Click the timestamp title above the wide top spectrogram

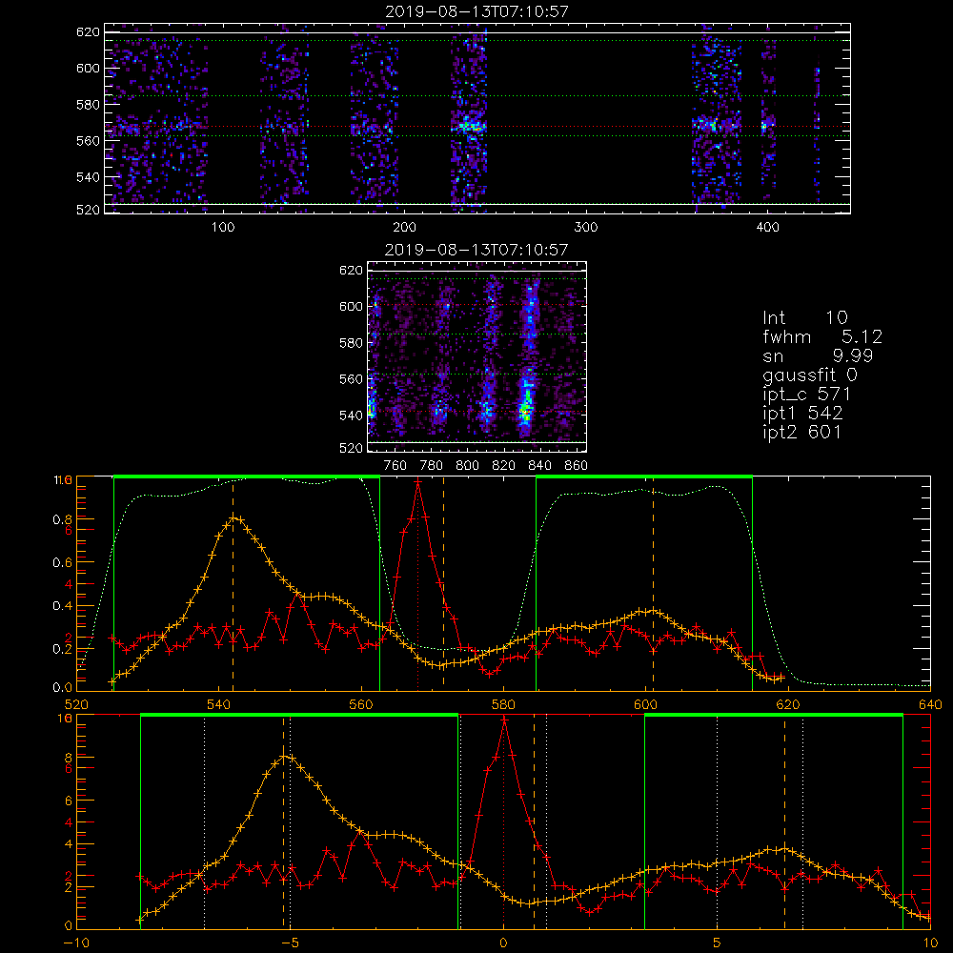point(477,10)
